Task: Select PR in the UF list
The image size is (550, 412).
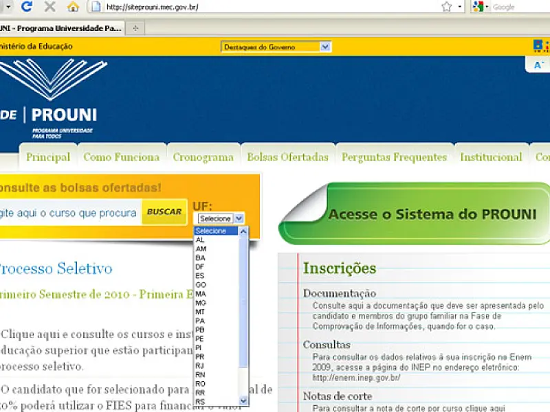Action: coord(217,356)
